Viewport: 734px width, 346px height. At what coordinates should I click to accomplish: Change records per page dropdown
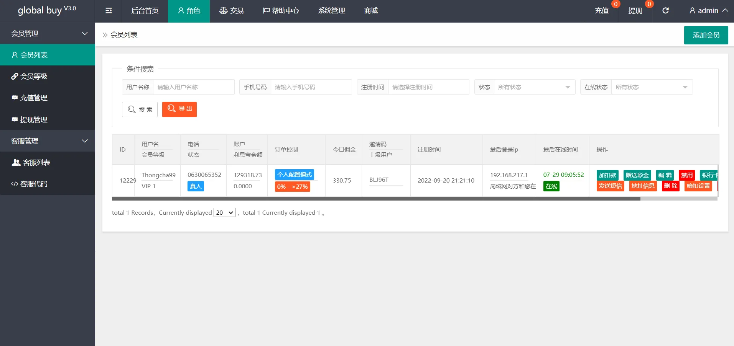224,212
